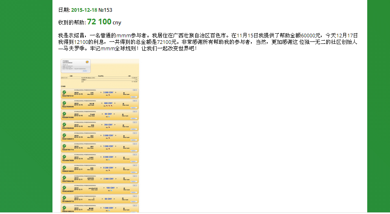The height and width of the screenshot is (214, 390).
Task: Click the name 农绍昌 in the testimonial
Action: (76, 35)
